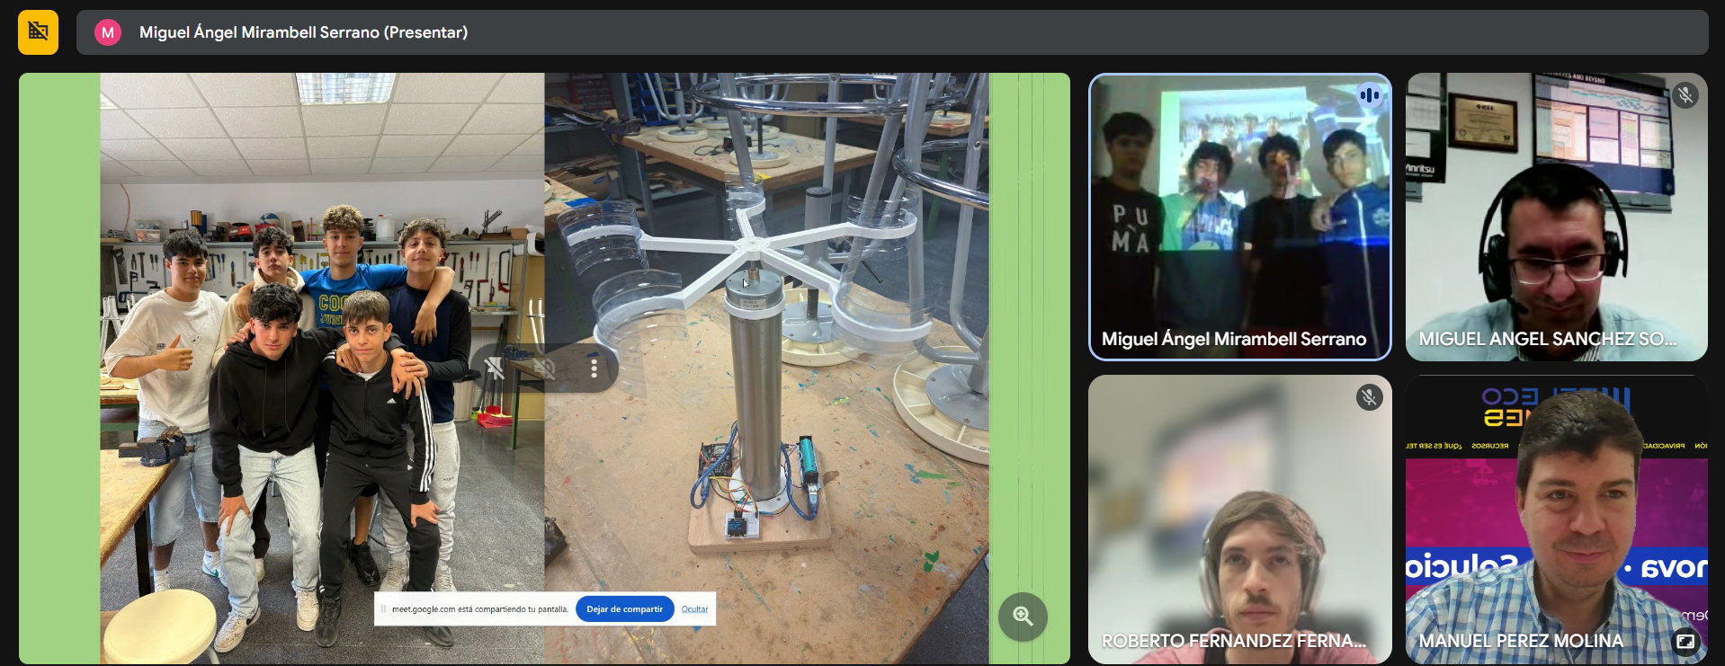This screenshot has height=666, width=1725.
Task: Select Miguel Angel Sanchez's video tile
Action: click(x=1556, y=216)
